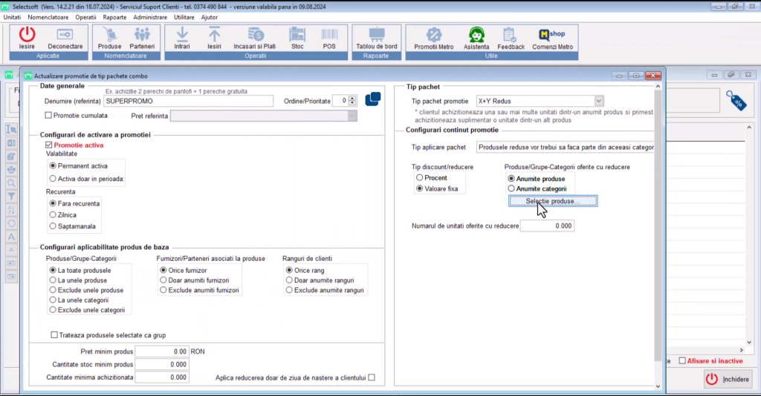Select Procent discount type
Image resolution: width=761 pixels, height=396 pixels.
419,178
